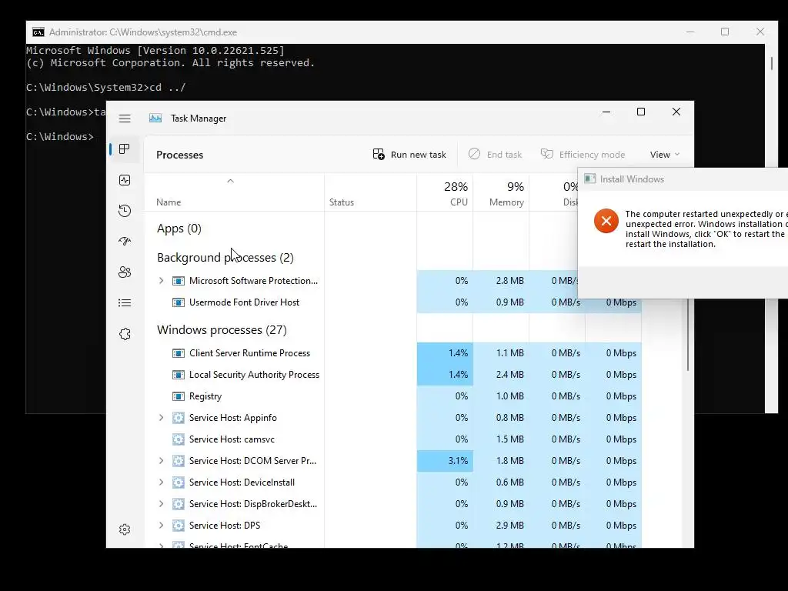Open the Users sidebar icon

125,272
